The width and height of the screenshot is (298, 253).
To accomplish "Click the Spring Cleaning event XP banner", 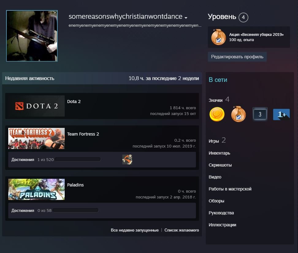I will click(249, 37).
